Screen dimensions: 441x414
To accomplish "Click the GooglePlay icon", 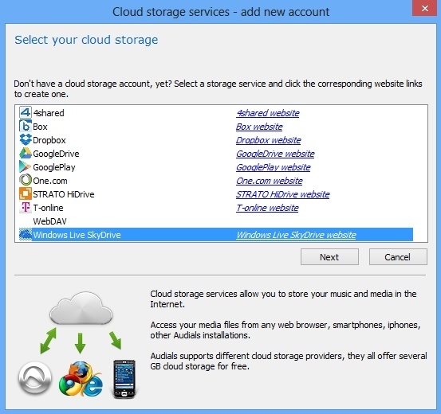I will tap(26, 166).
